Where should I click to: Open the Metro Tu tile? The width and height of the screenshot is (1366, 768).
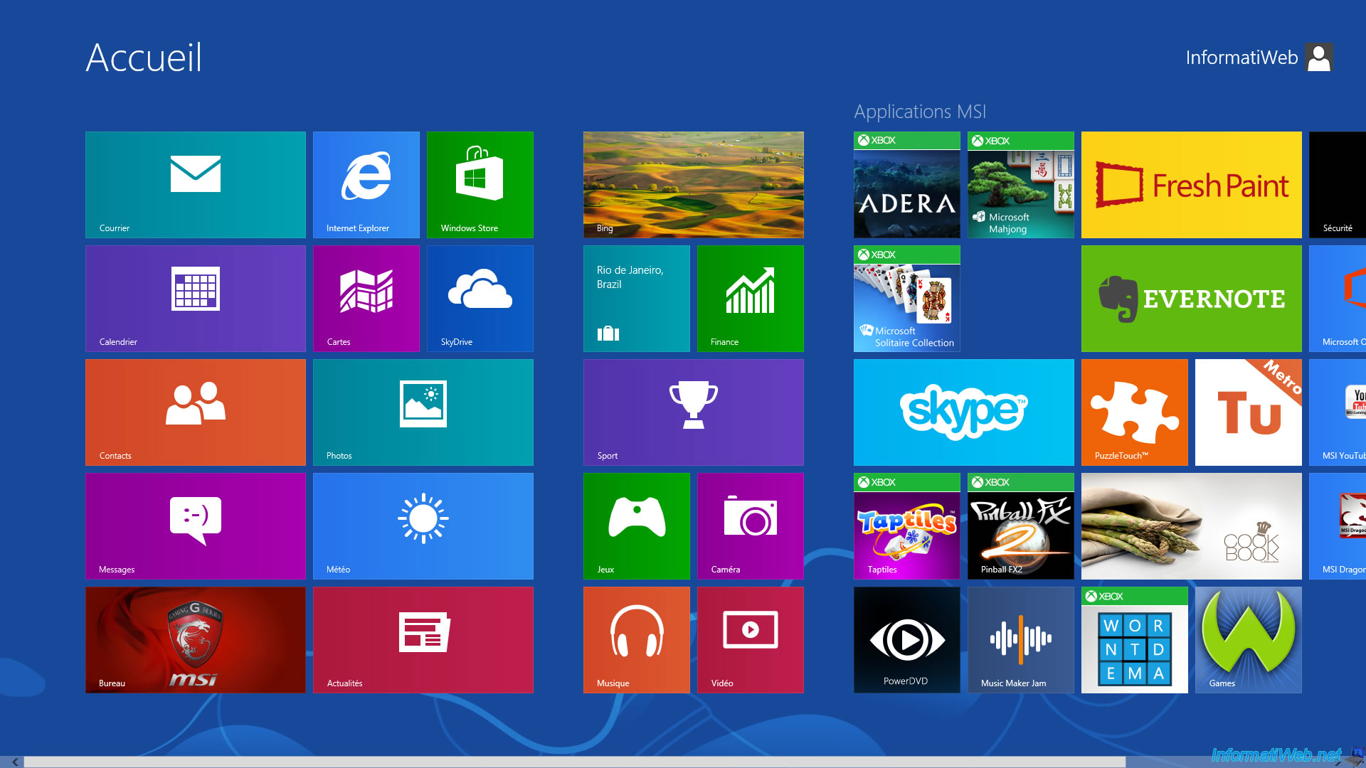coord(1249,412)
